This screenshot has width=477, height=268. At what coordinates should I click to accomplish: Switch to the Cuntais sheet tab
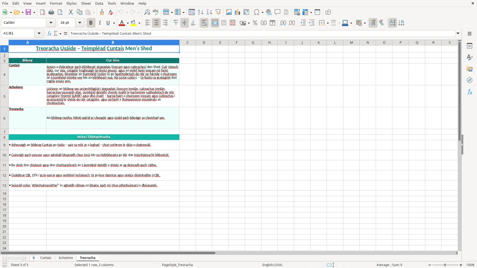pos(46,258)
